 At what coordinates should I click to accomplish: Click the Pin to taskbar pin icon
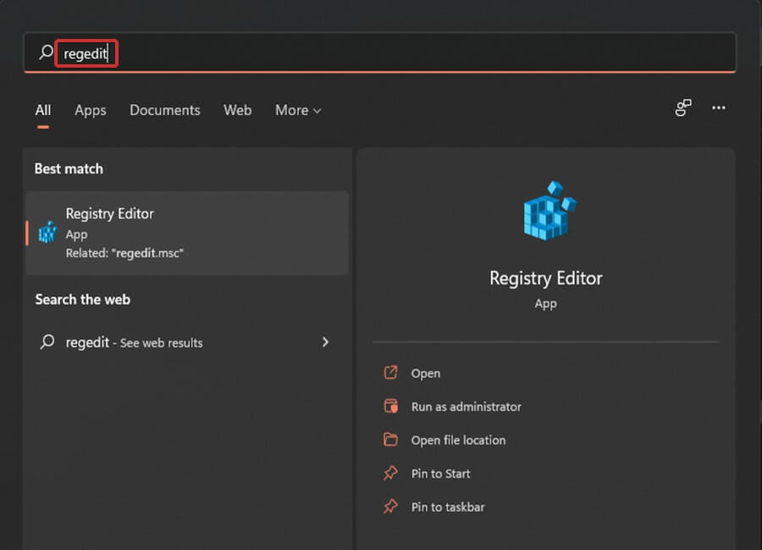point(390,507)
